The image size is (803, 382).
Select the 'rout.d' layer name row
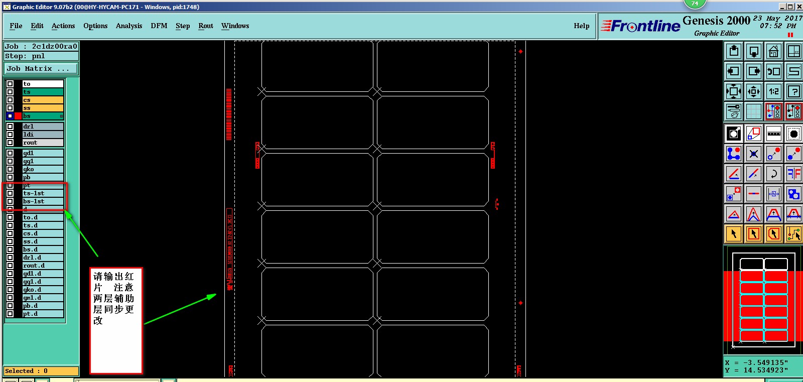[43, 266]
